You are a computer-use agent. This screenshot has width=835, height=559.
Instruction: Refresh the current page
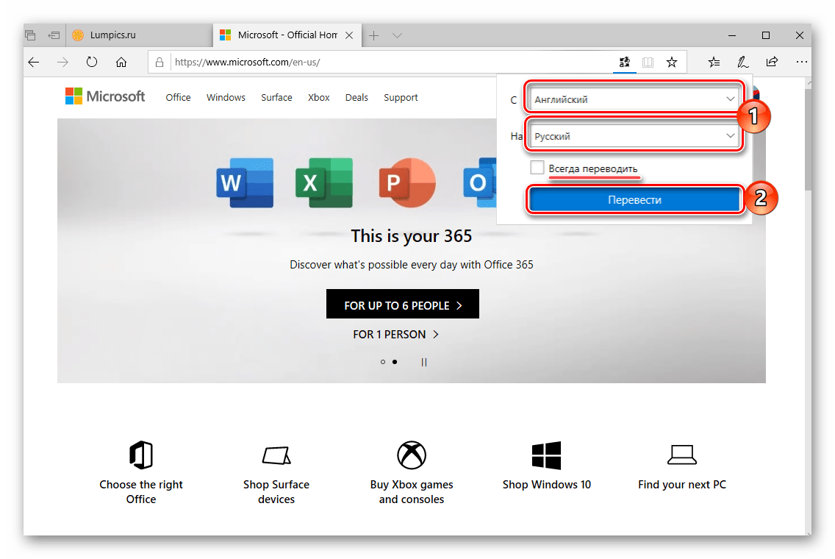[92, 63]
